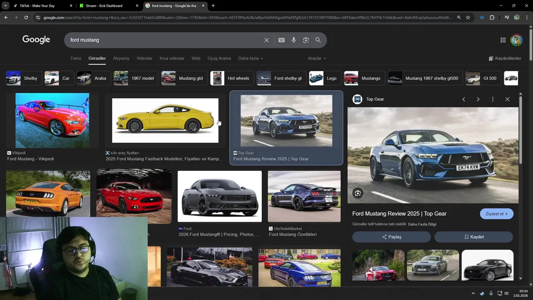Open the black convertible related image thumbnail

[x=487, y=265]
